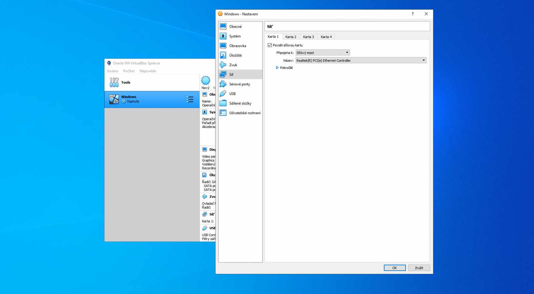The image size is (534, 294).
Task: Toggle Povolit síťovou kartu checkbox
Action: tap(270, 45)
